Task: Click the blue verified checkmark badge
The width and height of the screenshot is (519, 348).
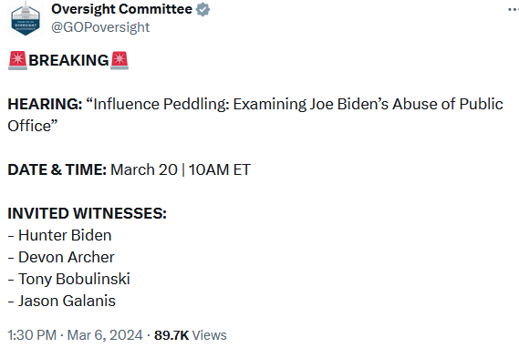Action: pyautogui.click(x=202, y=9)
